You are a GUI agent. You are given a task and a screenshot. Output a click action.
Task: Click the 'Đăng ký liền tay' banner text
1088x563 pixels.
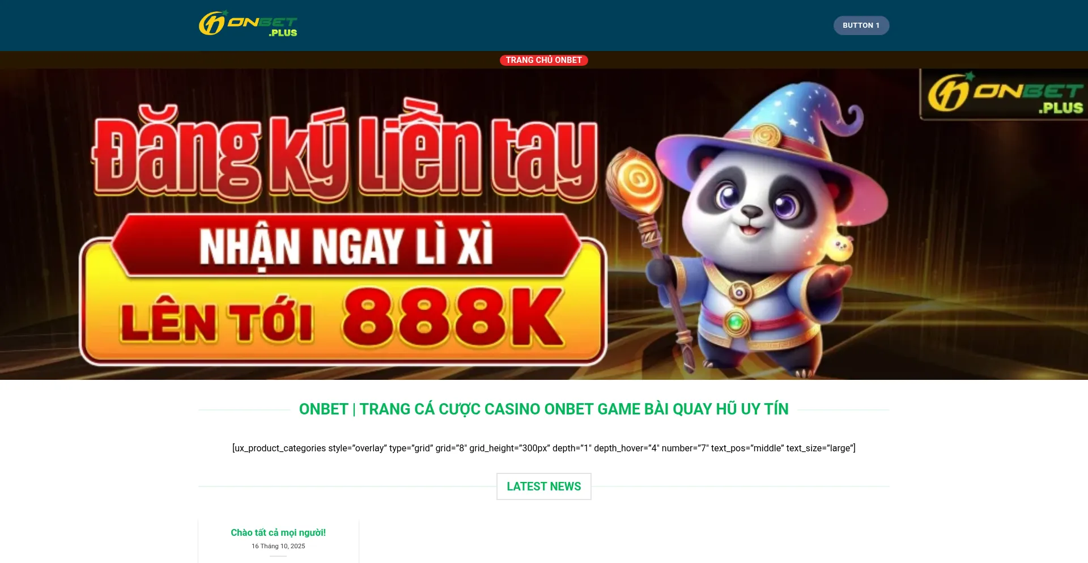coord(345,152)
